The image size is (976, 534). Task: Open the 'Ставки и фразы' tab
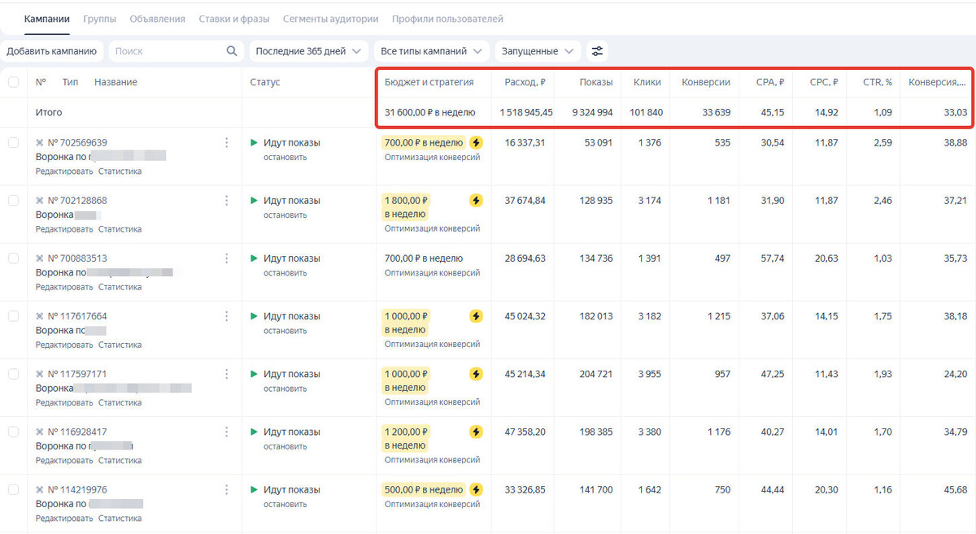pos(233,19)
